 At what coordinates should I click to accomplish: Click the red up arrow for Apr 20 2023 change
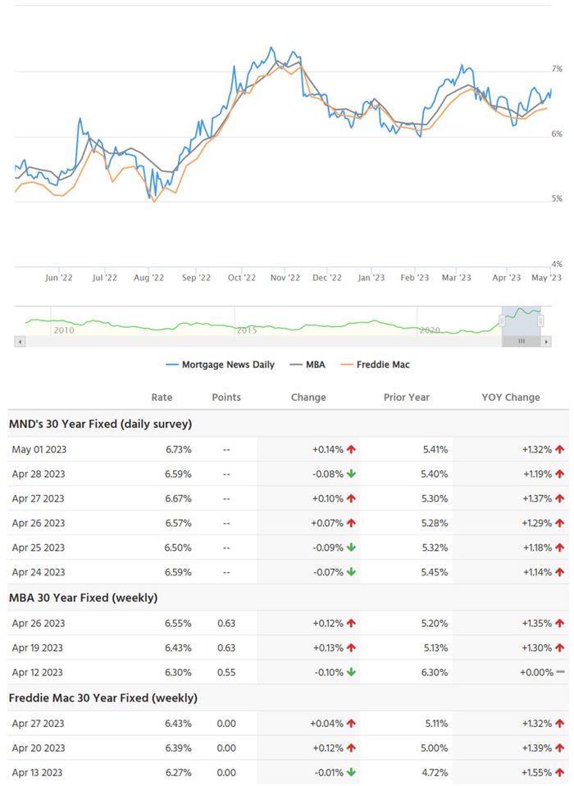(x=351, y=747)
